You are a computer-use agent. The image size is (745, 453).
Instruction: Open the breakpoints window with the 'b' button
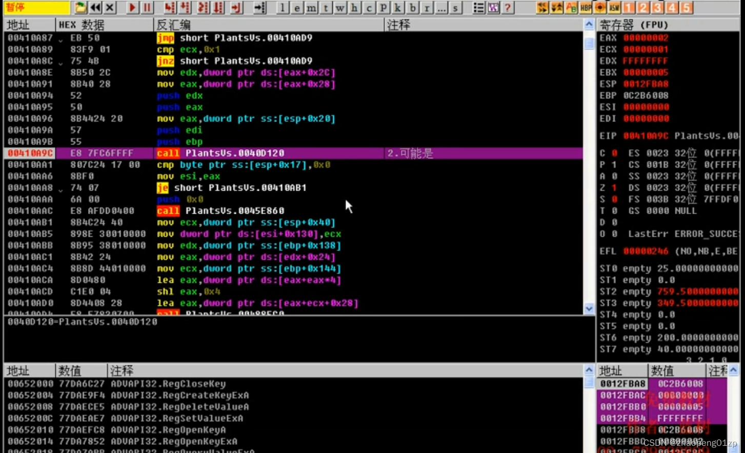[x=412, y=8]
